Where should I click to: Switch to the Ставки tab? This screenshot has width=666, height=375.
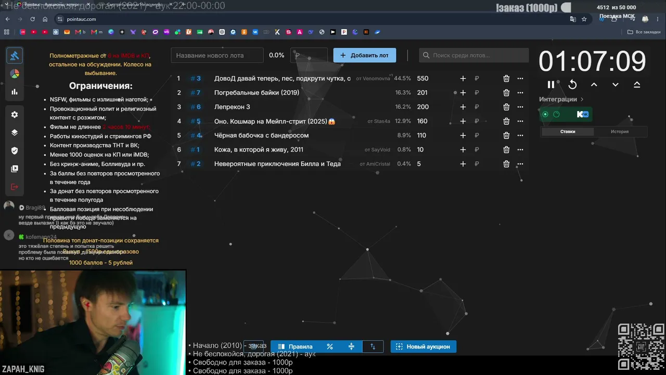coord(568,132)
